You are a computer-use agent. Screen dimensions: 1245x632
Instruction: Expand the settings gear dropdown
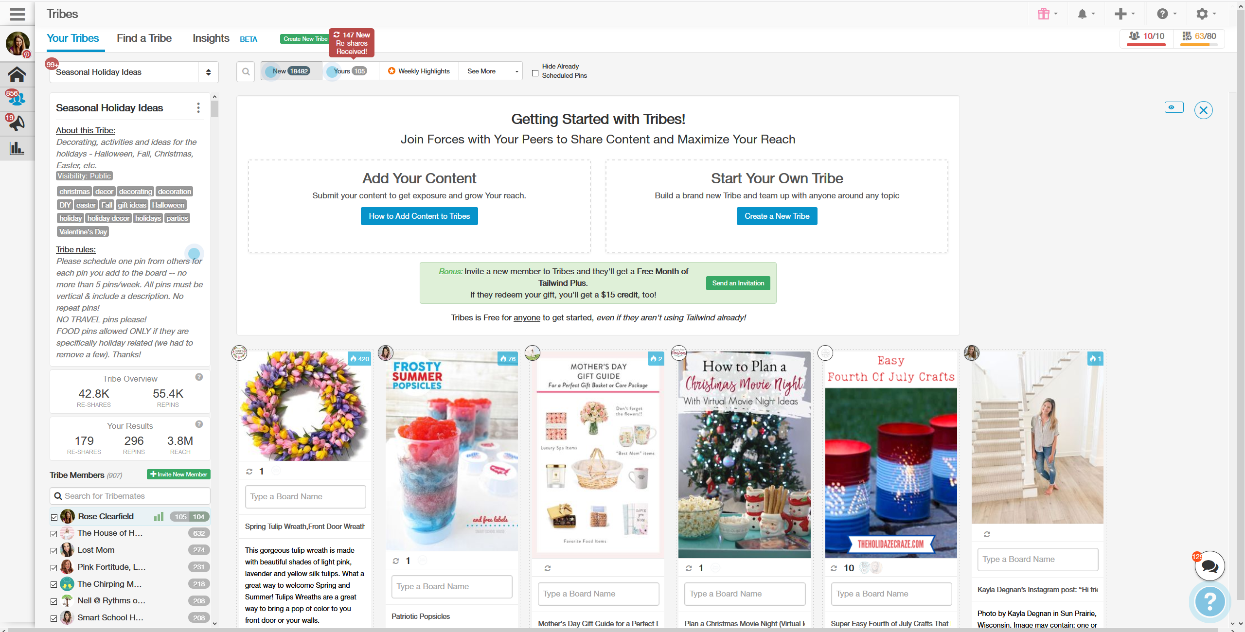pyautogui.click(x=1206, y=14)
